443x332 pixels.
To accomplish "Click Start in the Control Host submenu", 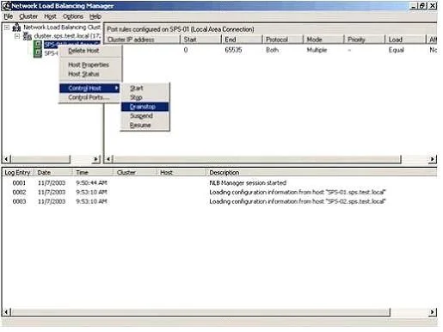I will (x=145, y=88).
